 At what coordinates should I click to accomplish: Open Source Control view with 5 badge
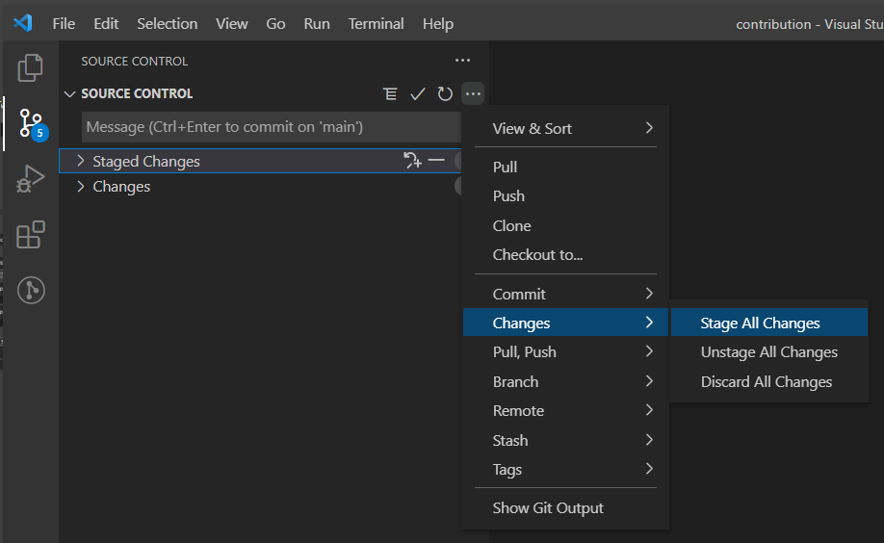pyautogui.click(x=31, y=124)
